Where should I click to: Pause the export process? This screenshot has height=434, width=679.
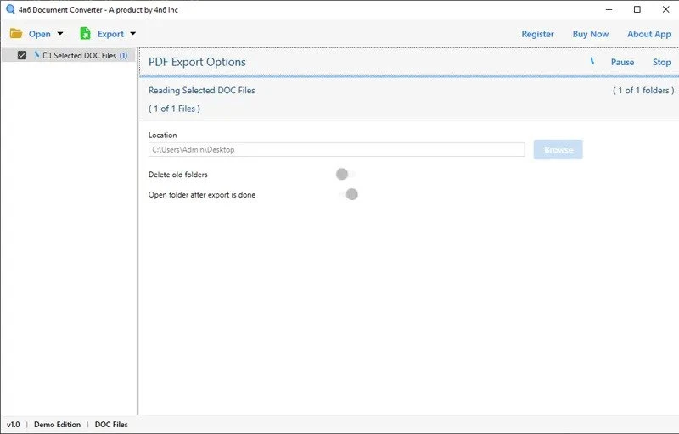(622, 62)
